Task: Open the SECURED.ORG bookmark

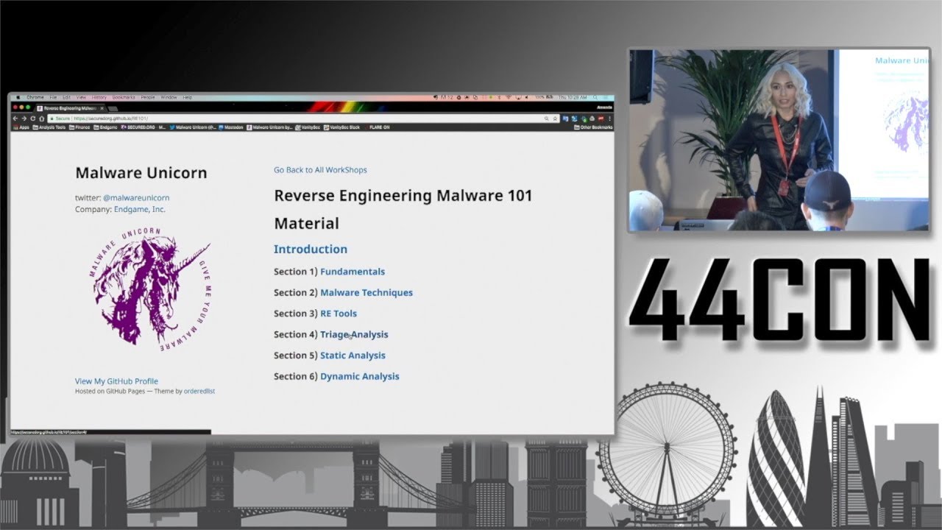Action: (x=144, y=127)
